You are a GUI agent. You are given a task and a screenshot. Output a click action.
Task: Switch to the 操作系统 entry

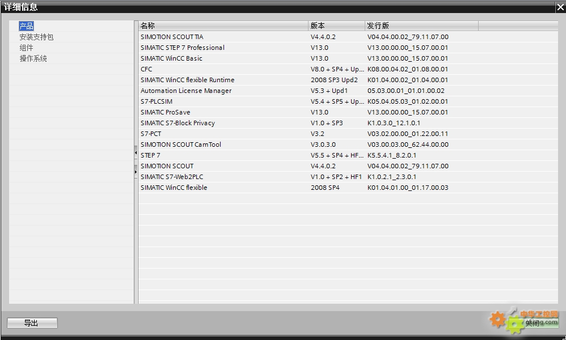33,58
